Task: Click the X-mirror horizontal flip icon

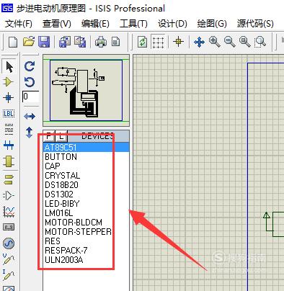Action: (x=30, y=117)
